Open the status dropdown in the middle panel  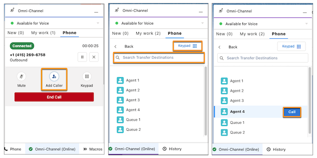pyautogui.click(x=202, y=23)
